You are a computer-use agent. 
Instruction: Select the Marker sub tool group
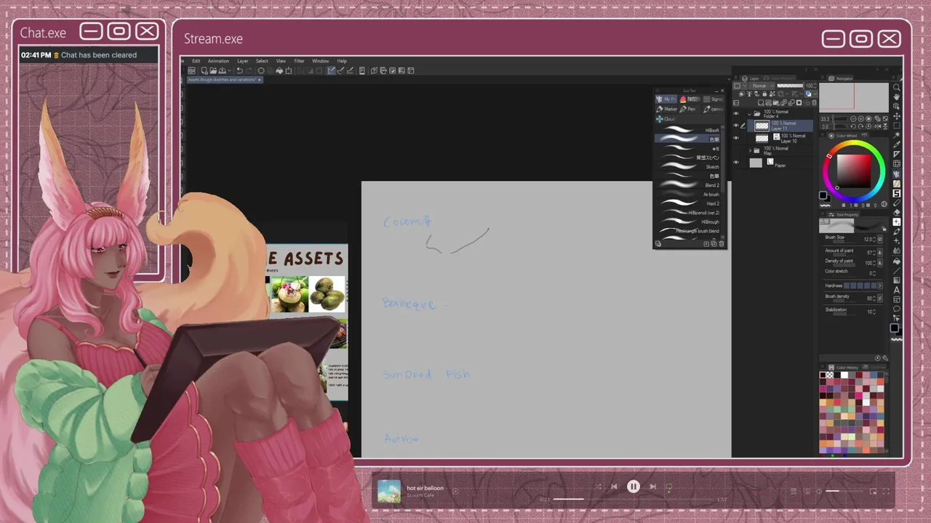tap(667, 109)
